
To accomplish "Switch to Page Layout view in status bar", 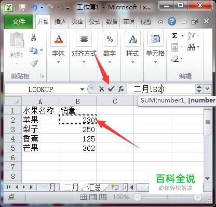I will click(93, 197).
